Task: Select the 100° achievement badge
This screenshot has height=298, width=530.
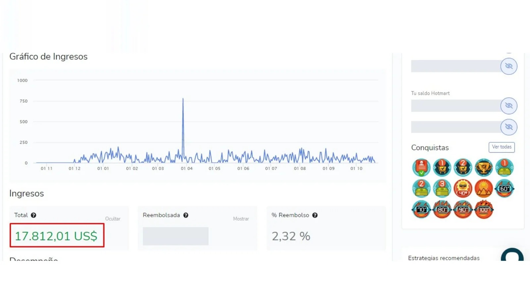Action: tap(484, 209)
